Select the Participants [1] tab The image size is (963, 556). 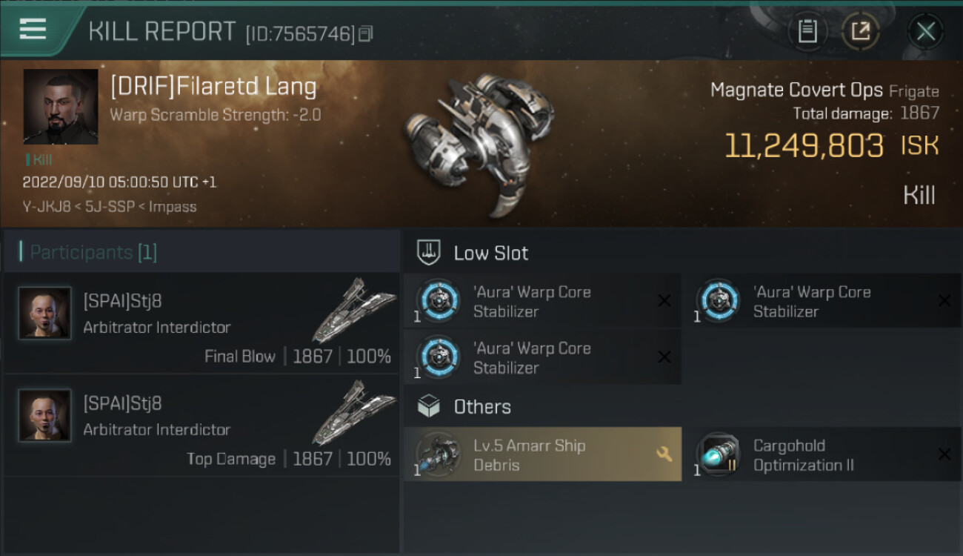[x=89, y=252]
